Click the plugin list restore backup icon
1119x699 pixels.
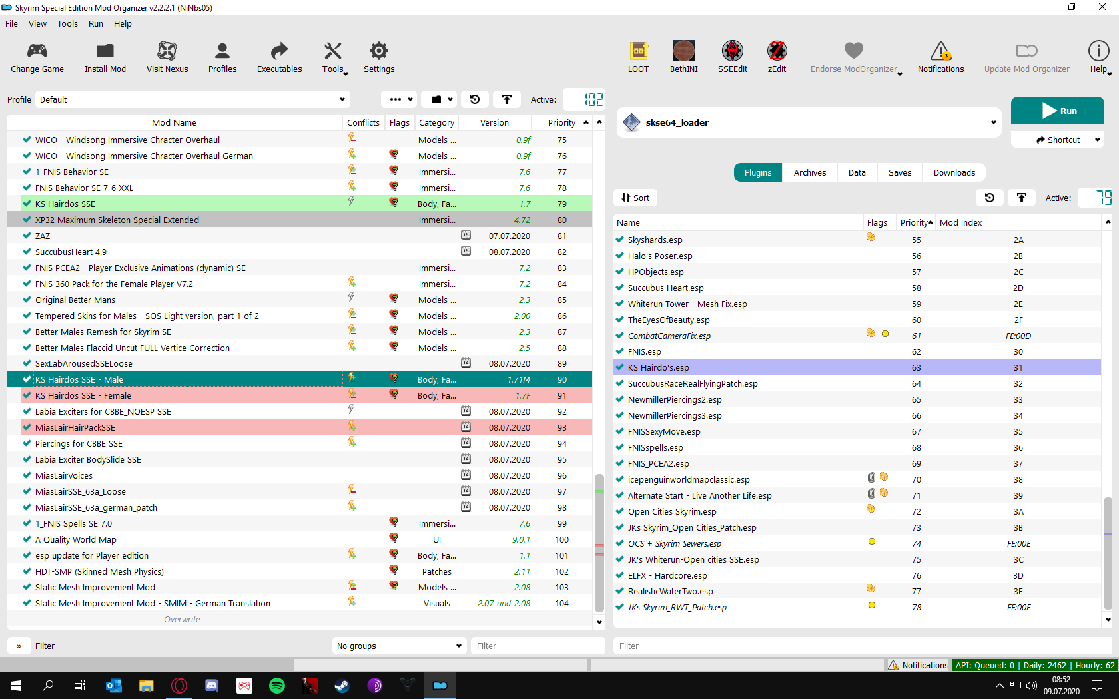pos(990,198)
